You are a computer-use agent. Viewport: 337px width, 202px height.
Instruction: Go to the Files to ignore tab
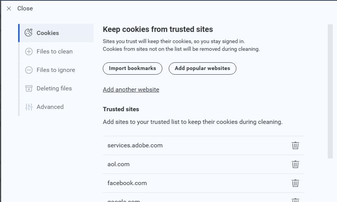pos(55,70)
